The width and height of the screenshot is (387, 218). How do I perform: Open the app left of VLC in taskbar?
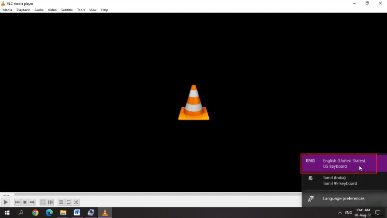click(91, 213)
